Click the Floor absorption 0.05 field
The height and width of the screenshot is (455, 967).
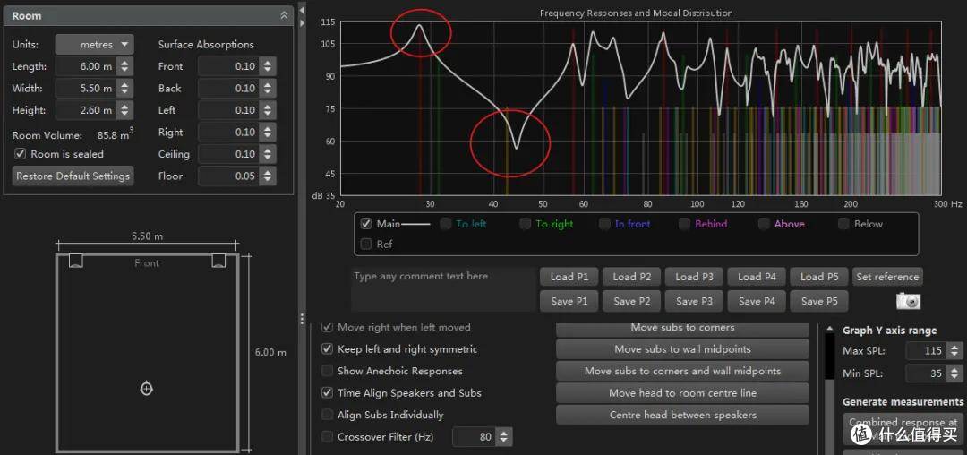coord(228,176)
